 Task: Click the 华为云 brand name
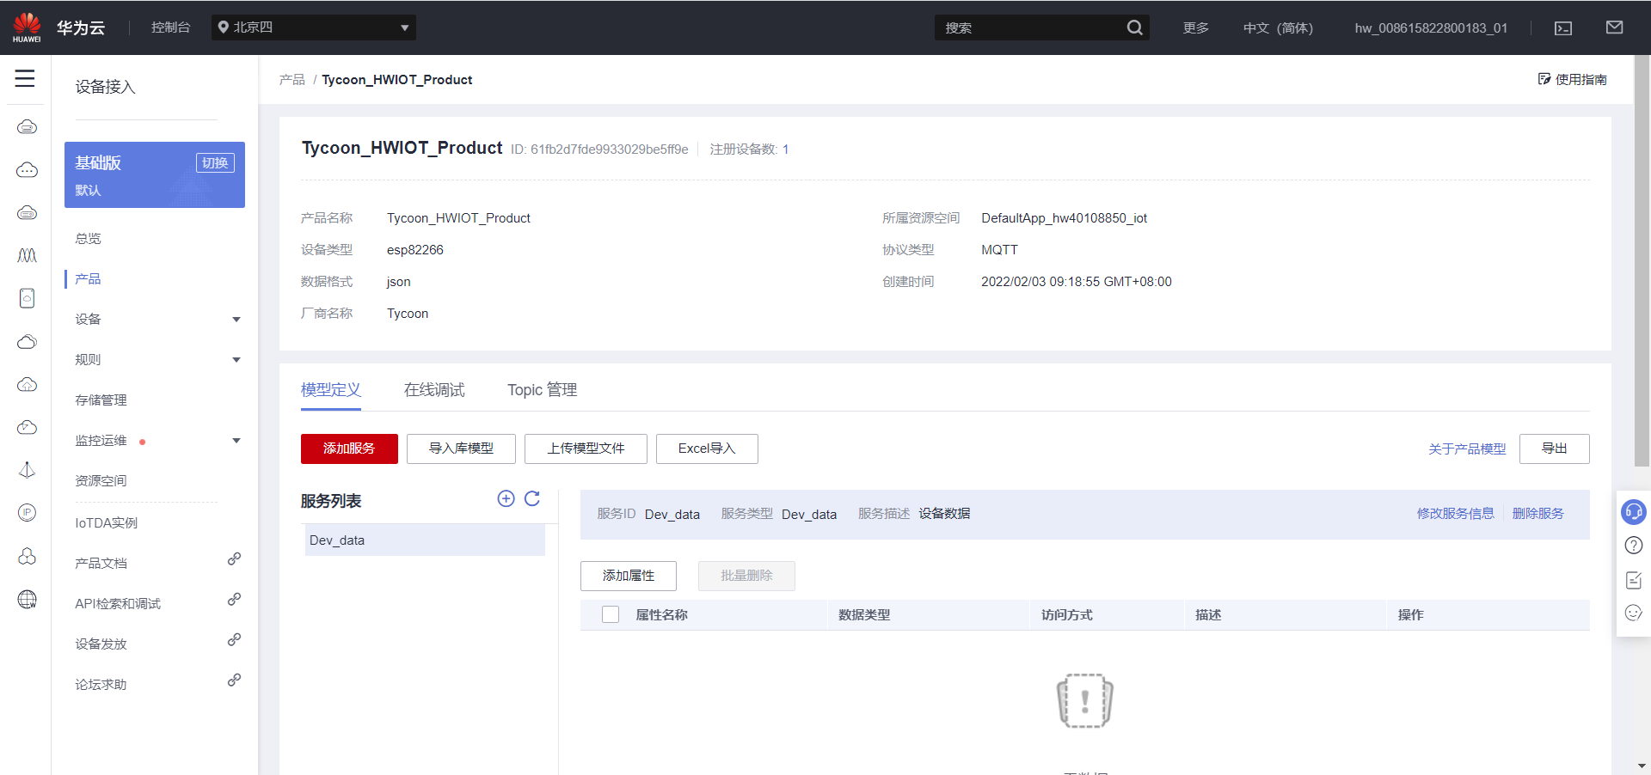pos(81,27)
